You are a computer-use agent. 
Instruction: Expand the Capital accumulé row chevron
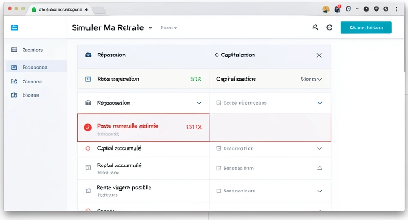(x=320, y=148)
